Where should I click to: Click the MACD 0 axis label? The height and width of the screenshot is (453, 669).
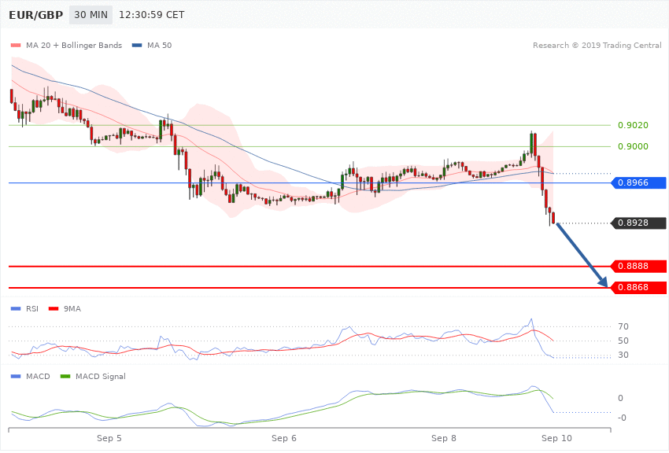pos(620,398)
